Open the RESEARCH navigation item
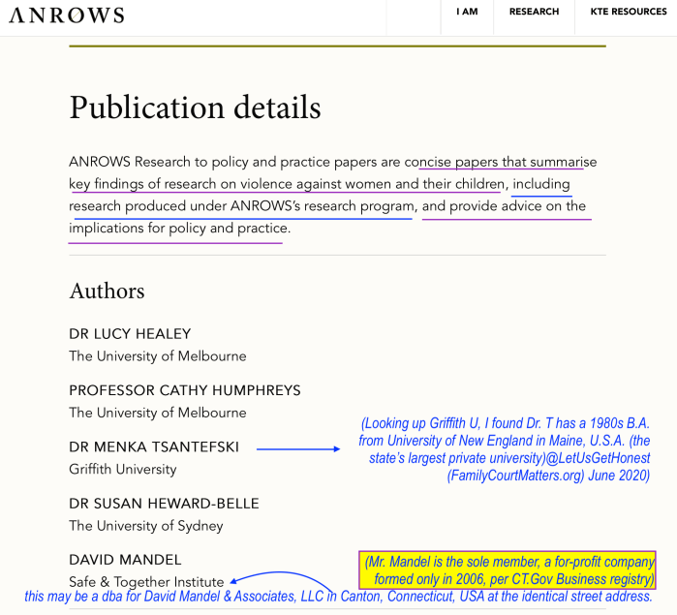This screenshot has height=615, width=677. coord(534,12)
